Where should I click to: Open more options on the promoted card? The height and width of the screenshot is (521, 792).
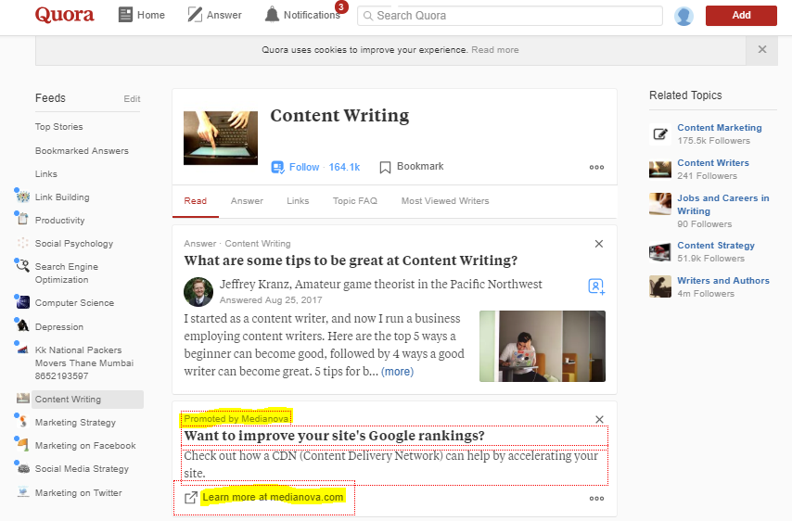tap(596, 498)
